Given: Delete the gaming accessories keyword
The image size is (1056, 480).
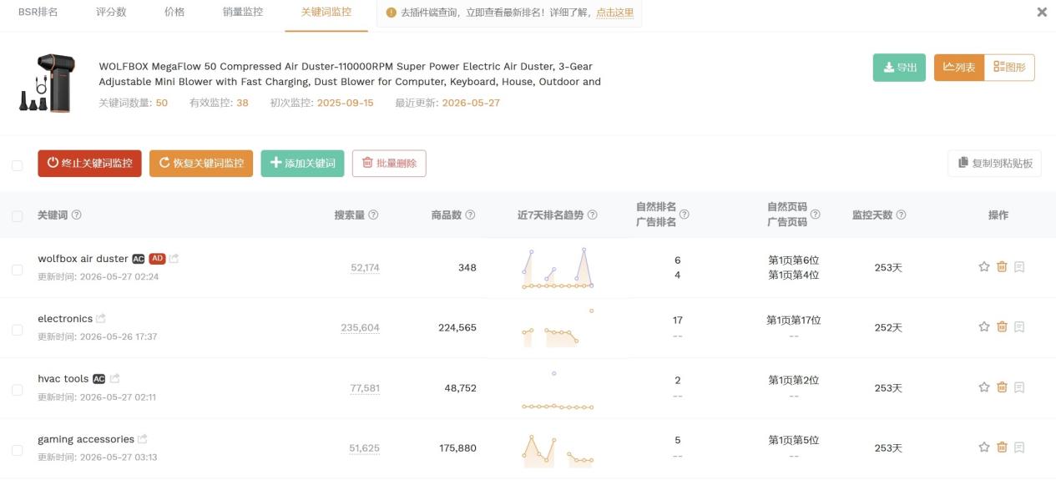Looking at the screenshot, I should [1002, 447].
